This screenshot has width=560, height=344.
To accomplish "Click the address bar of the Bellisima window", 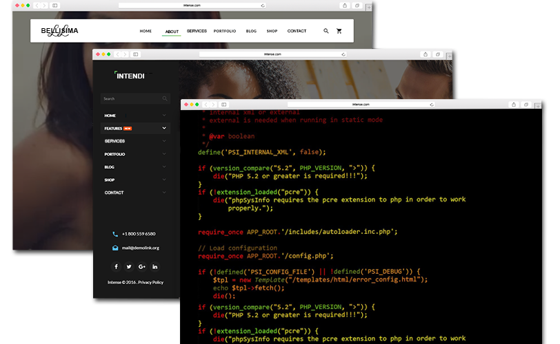I will (x=192, y=6).
